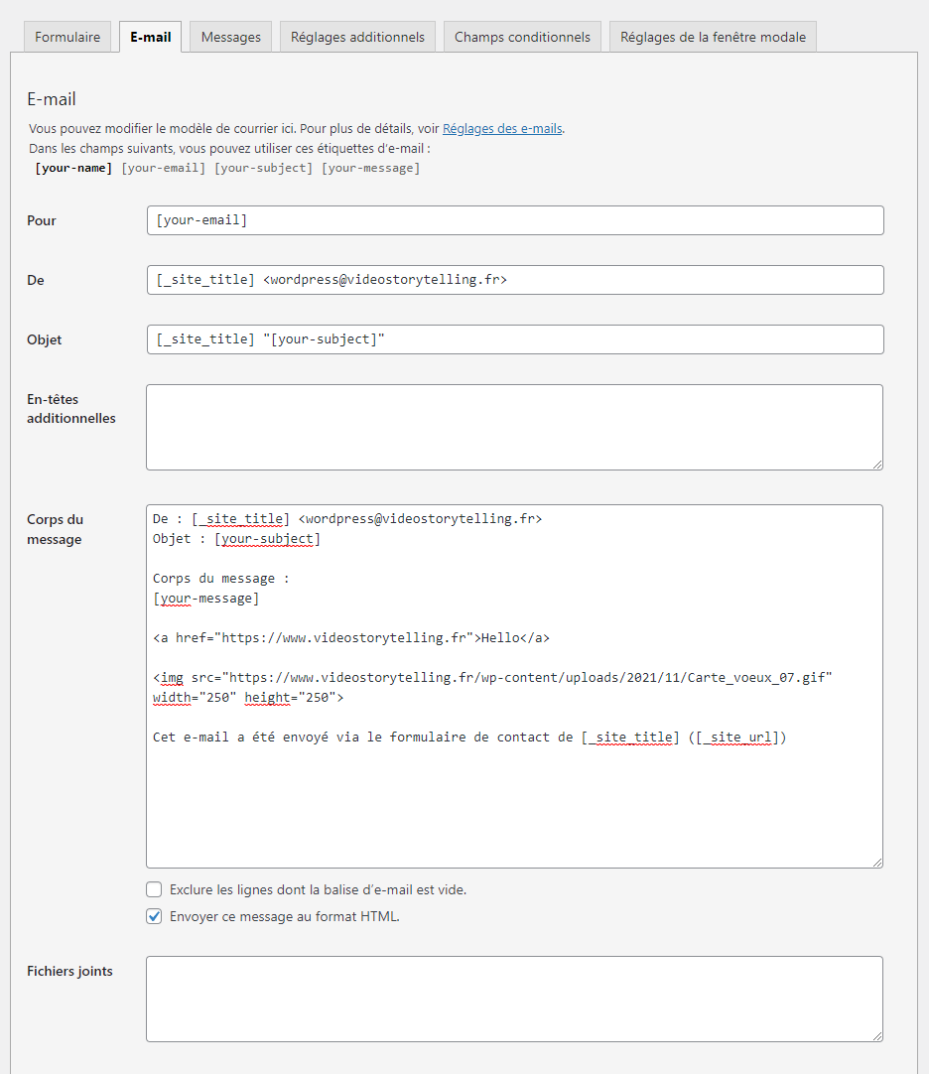Click the [your-subject] mail tag

[263, 168]
